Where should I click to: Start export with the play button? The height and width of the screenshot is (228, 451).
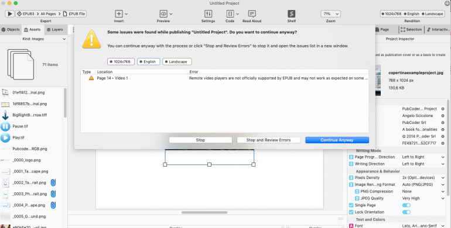pos(9,14)
